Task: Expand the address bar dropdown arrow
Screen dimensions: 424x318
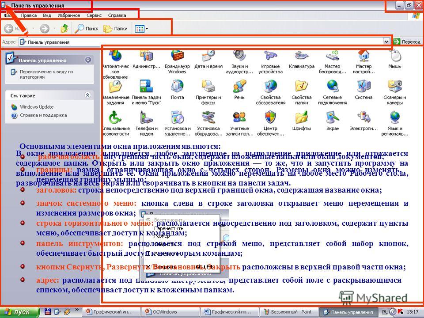Action: (386, 42)
